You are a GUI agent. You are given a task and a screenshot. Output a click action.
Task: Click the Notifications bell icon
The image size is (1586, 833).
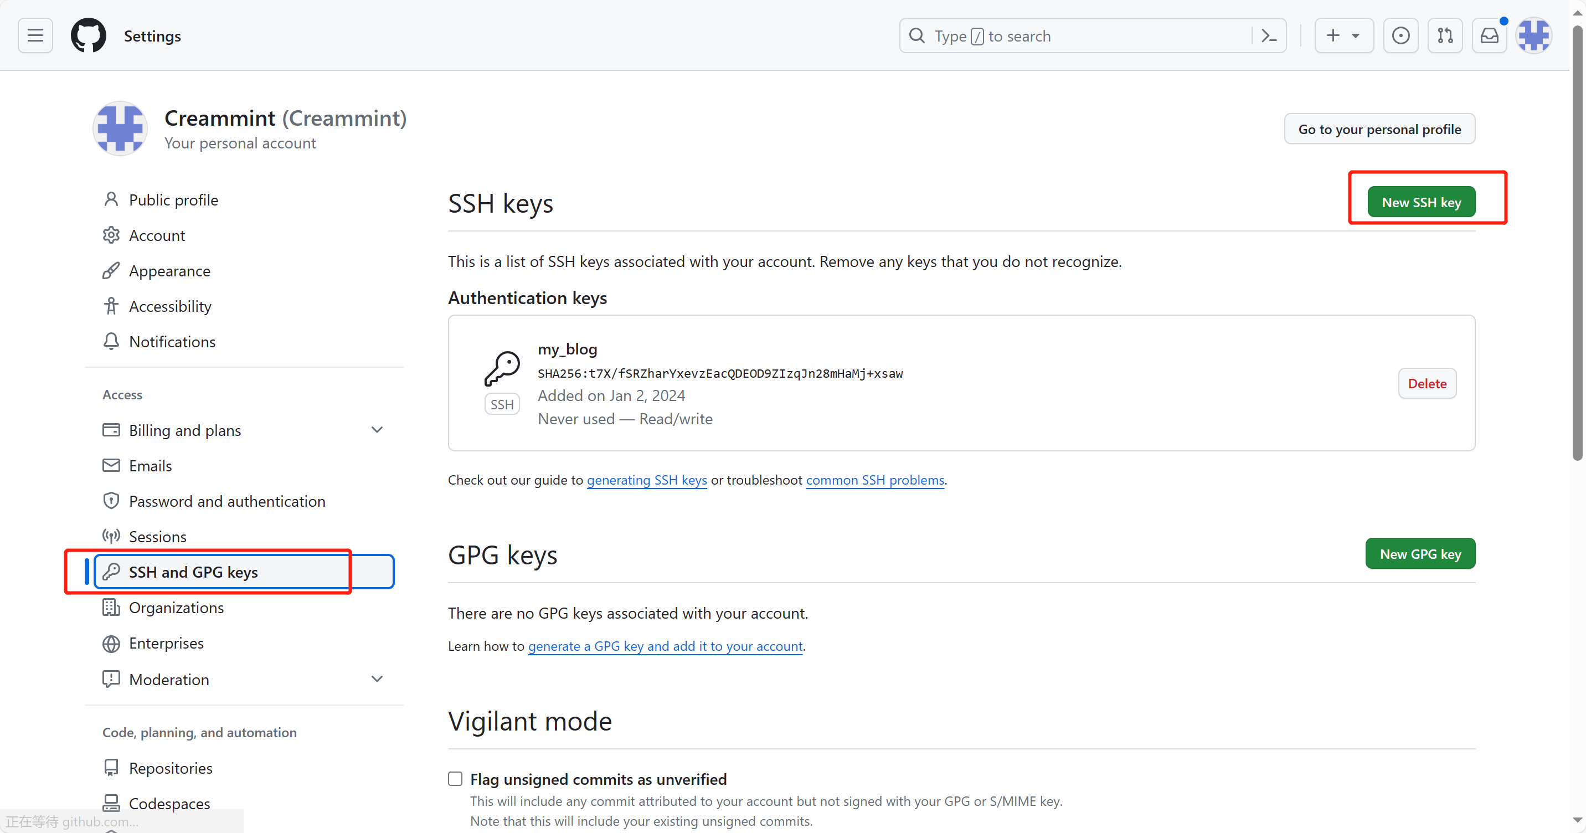click(x=111, y=341)
